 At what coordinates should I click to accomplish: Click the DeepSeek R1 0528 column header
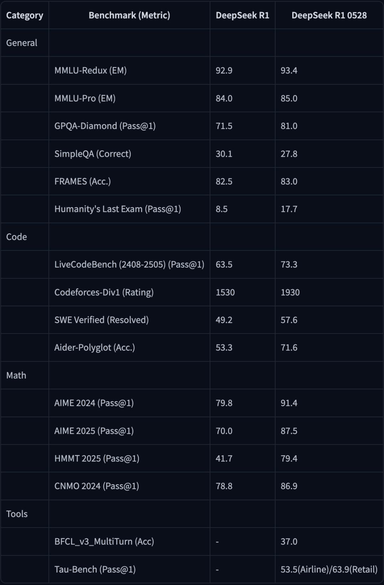[x=329, y=15]
